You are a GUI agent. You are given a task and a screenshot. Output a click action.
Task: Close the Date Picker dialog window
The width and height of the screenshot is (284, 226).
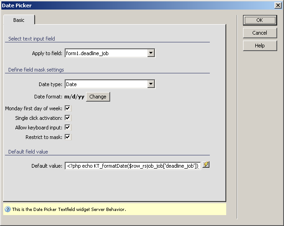click(x=278, y=5)
